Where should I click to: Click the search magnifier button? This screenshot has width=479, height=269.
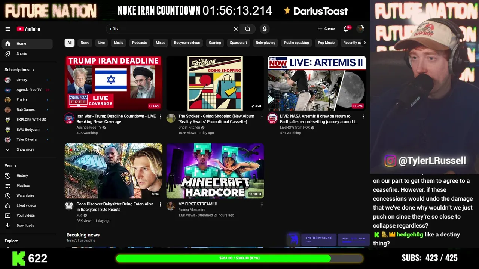coord(248,29)
